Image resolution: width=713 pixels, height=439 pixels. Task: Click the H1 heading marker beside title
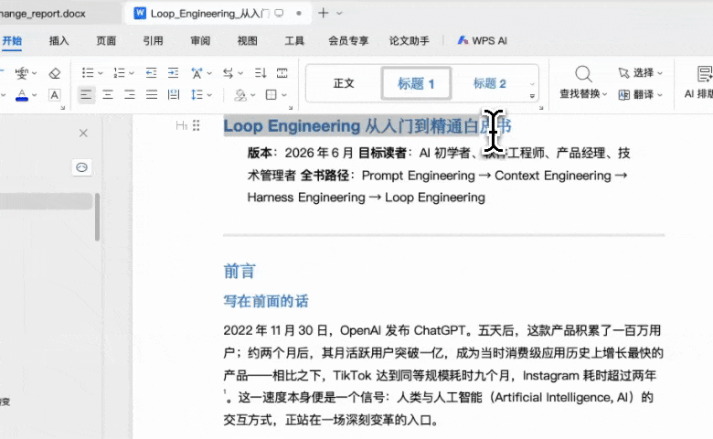[x=181, y=125]
